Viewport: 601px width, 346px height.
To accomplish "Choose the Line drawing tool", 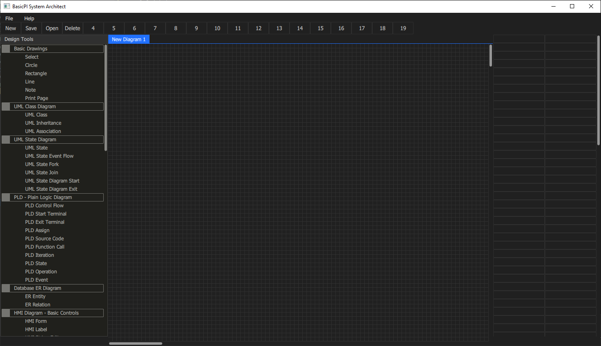I will pyautogui.click(x=30, y=82).
